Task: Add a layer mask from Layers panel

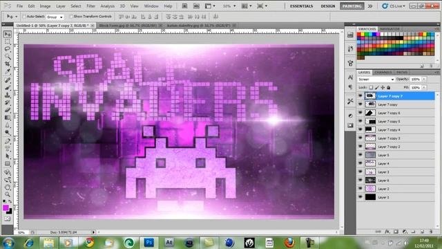Action: point(396,232)
